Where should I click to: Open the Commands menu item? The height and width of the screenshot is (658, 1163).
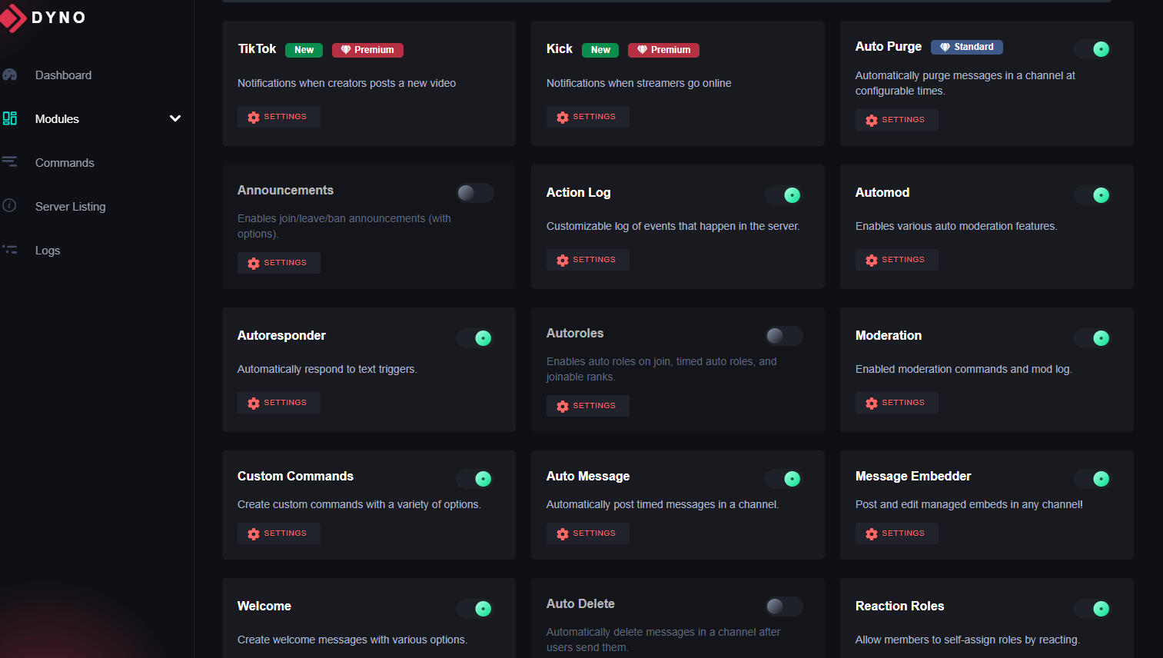[65, 163]
